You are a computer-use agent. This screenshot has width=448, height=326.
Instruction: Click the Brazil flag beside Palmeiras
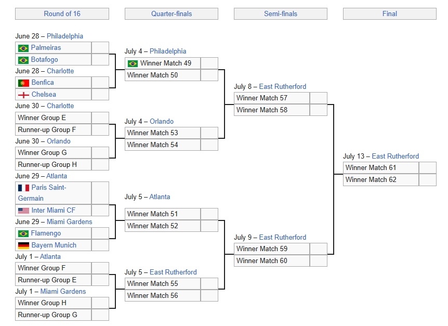[x=23, y=48]
